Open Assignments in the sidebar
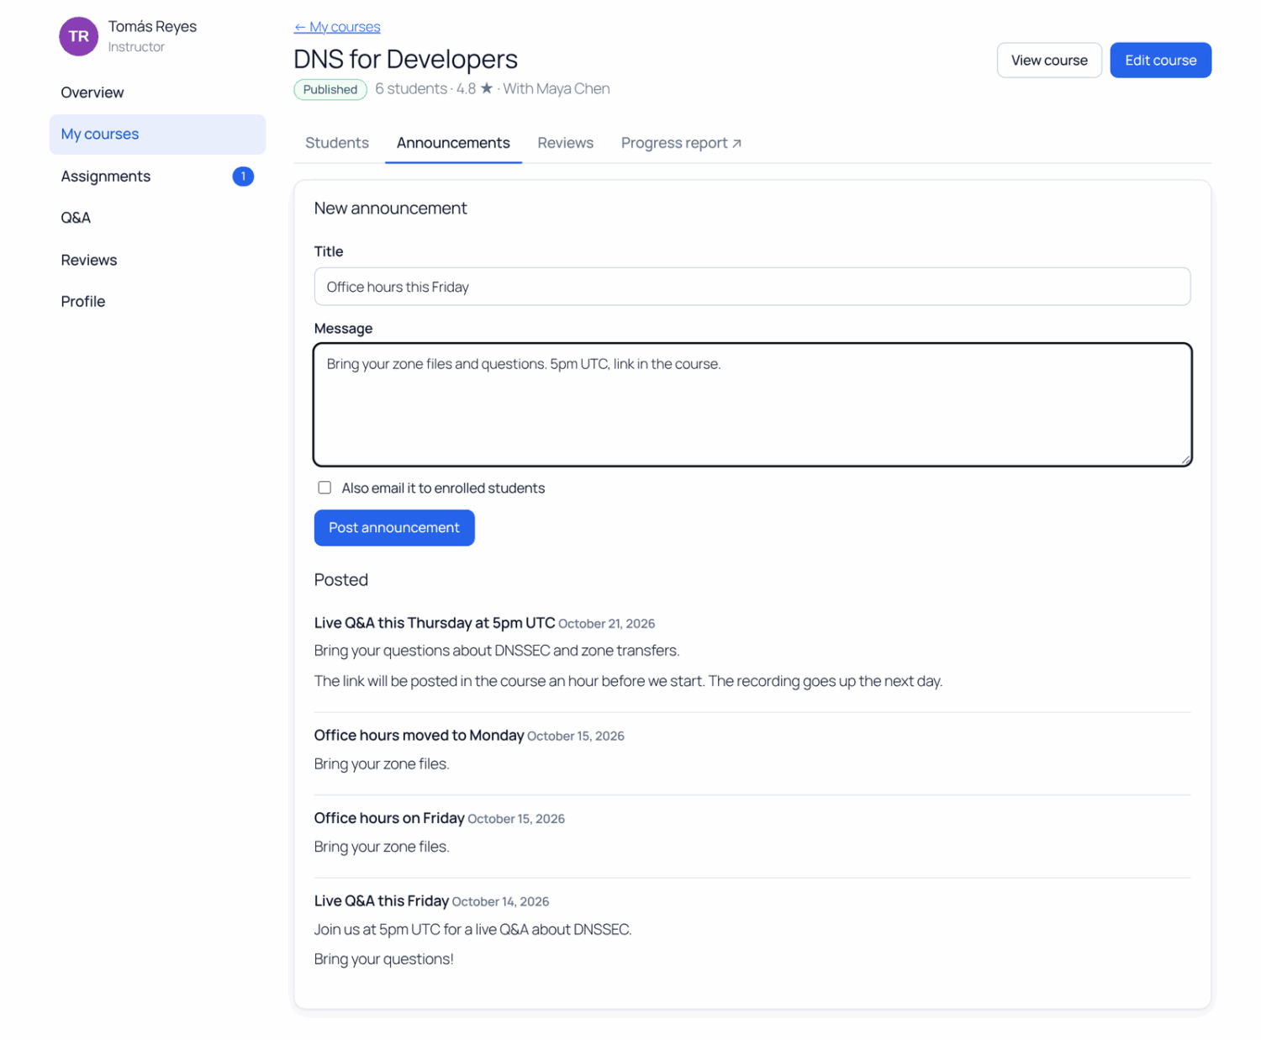This screenshot has width=1261, height=1040. pyautogui.click(x=158, y=177)
